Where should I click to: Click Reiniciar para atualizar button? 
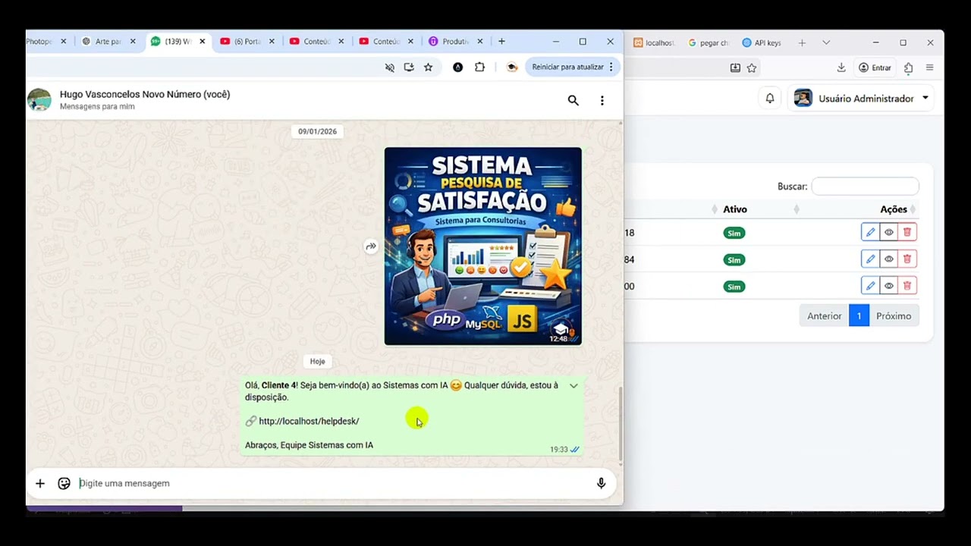pyautogui.click(x=573, y=67)
